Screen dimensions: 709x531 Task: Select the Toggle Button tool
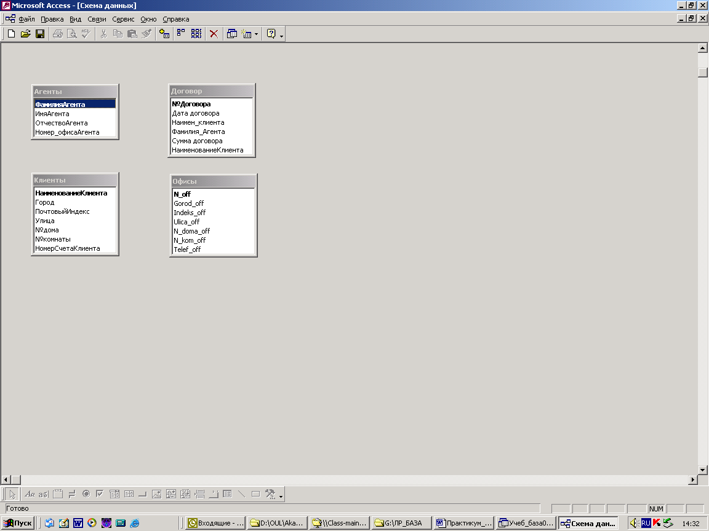(x=72, y=494)
